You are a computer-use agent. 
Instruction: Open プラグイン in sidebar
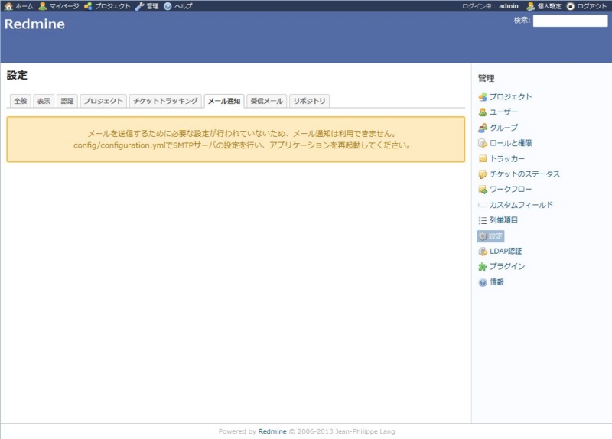[x=507, y=266]
